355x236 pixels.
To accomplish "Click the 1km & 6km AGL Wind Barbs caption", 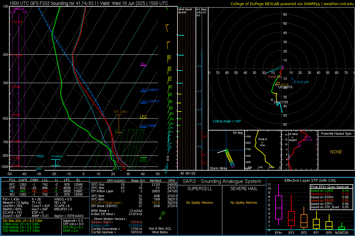I will 160,230.
